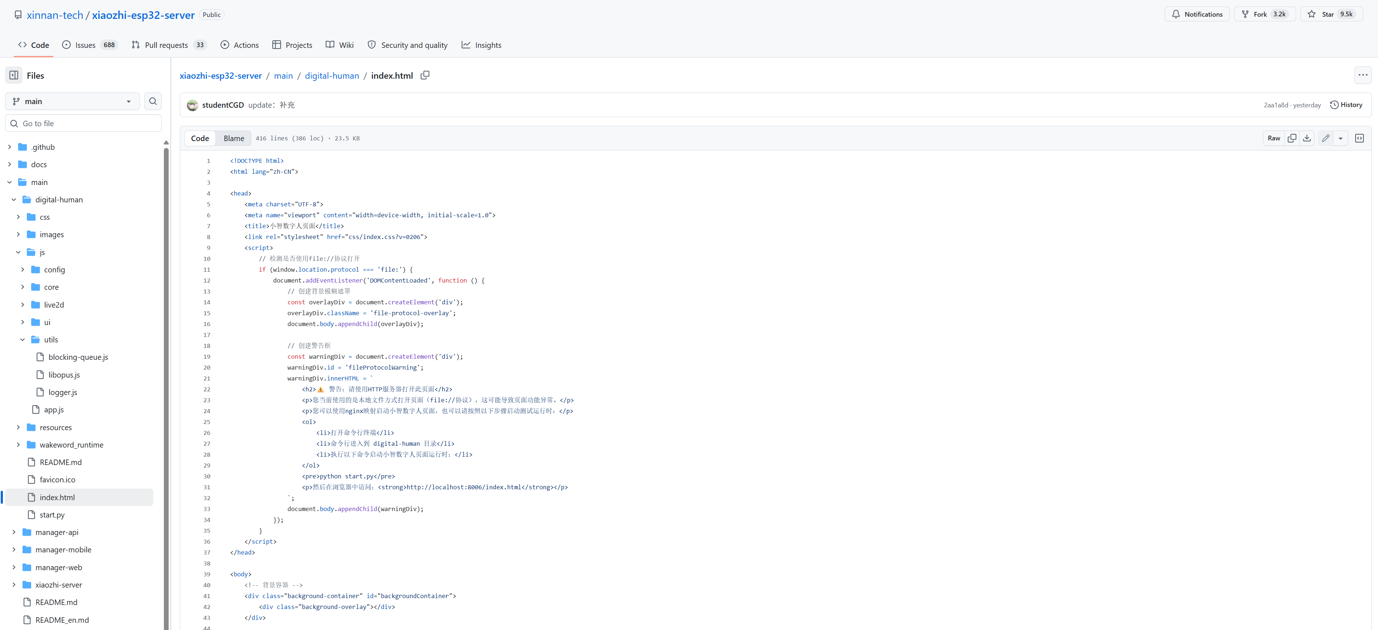Open the symbols panel icon

pos(1359,138)
